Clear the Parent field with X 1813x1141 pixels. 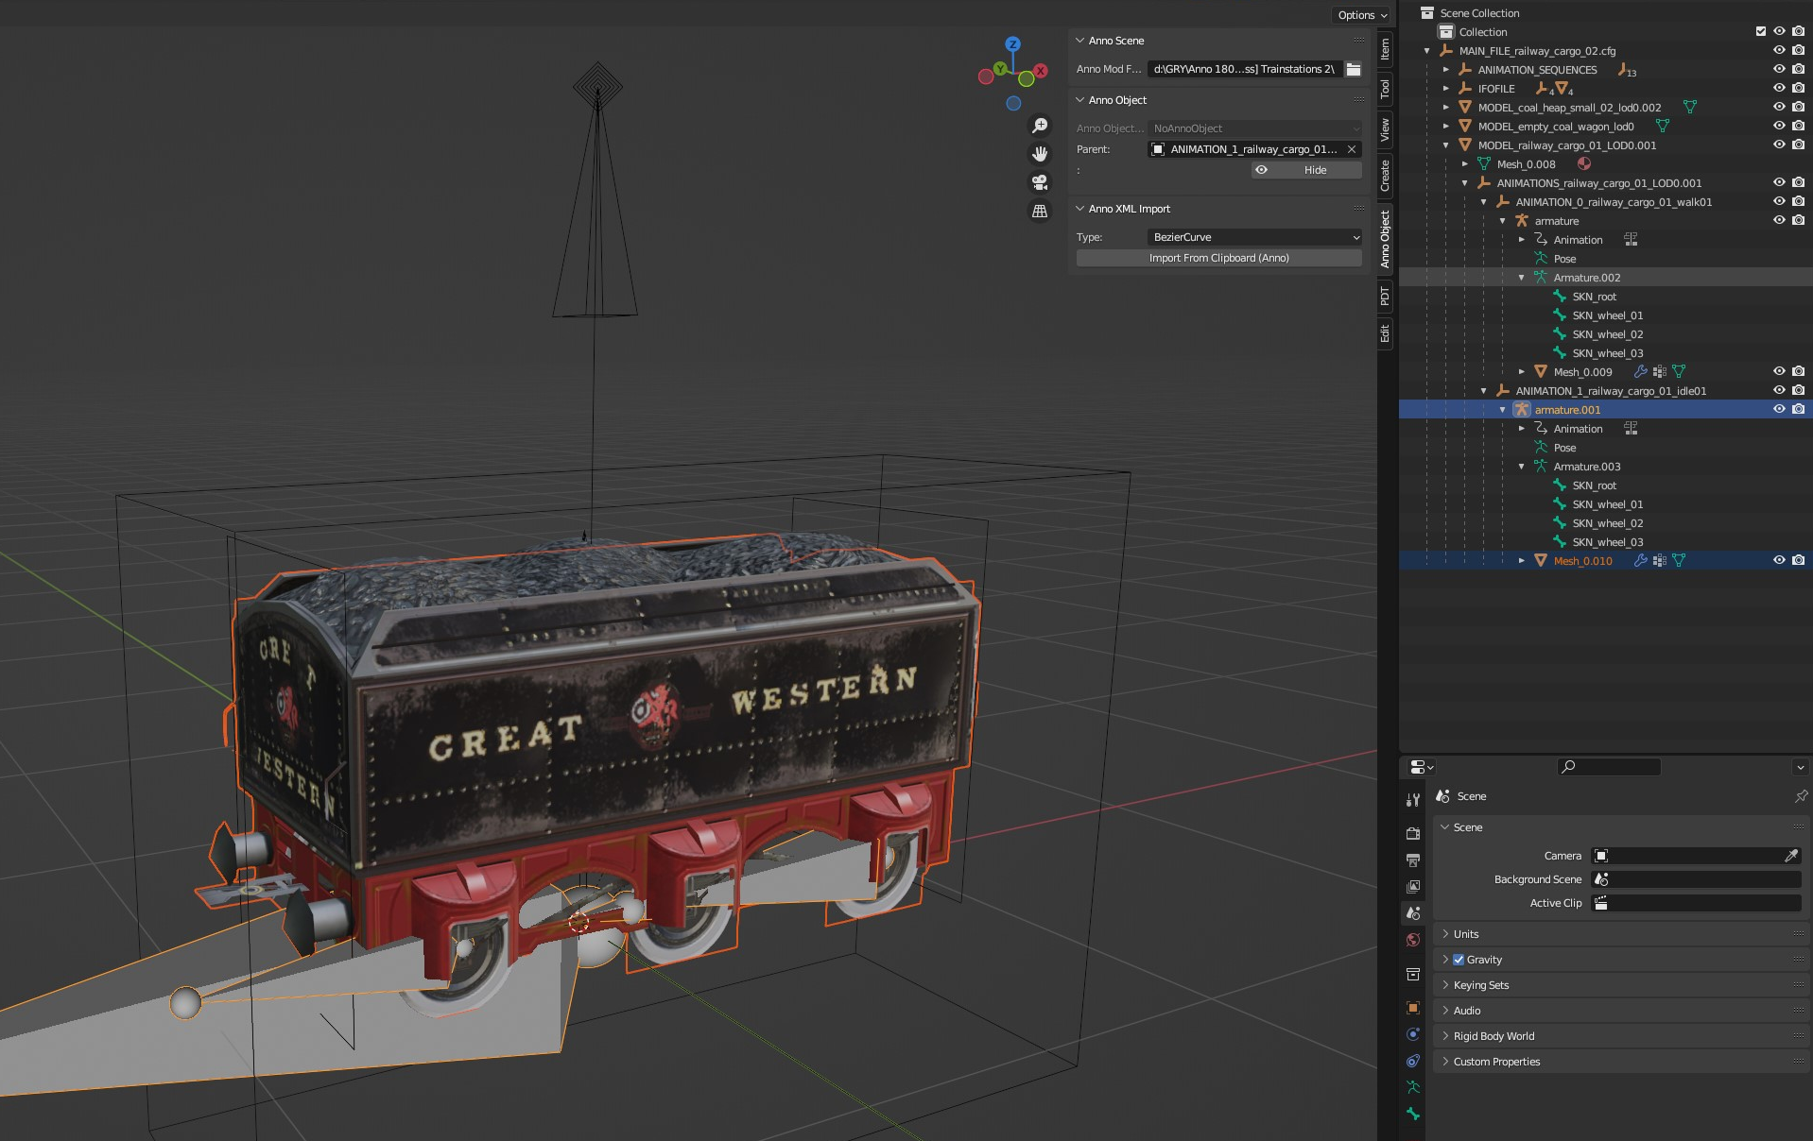click(1352, 149)
